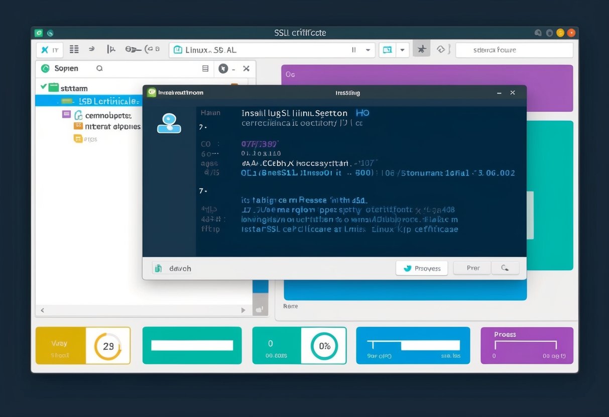Click the star icon in the main toolbar
The height and width of the screenshot is (417, 609).
coord(421,49)
